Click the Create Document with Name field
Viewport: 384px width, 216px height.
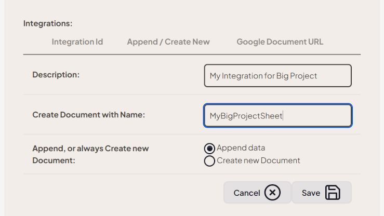coord(277,115)
